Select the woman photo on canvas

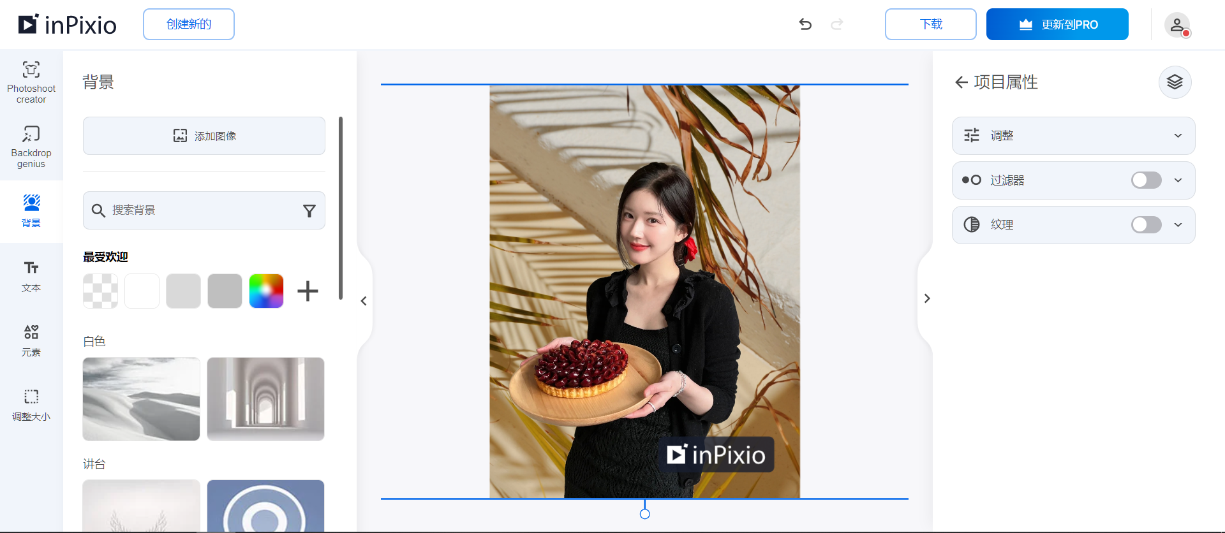tap(644, 291)
